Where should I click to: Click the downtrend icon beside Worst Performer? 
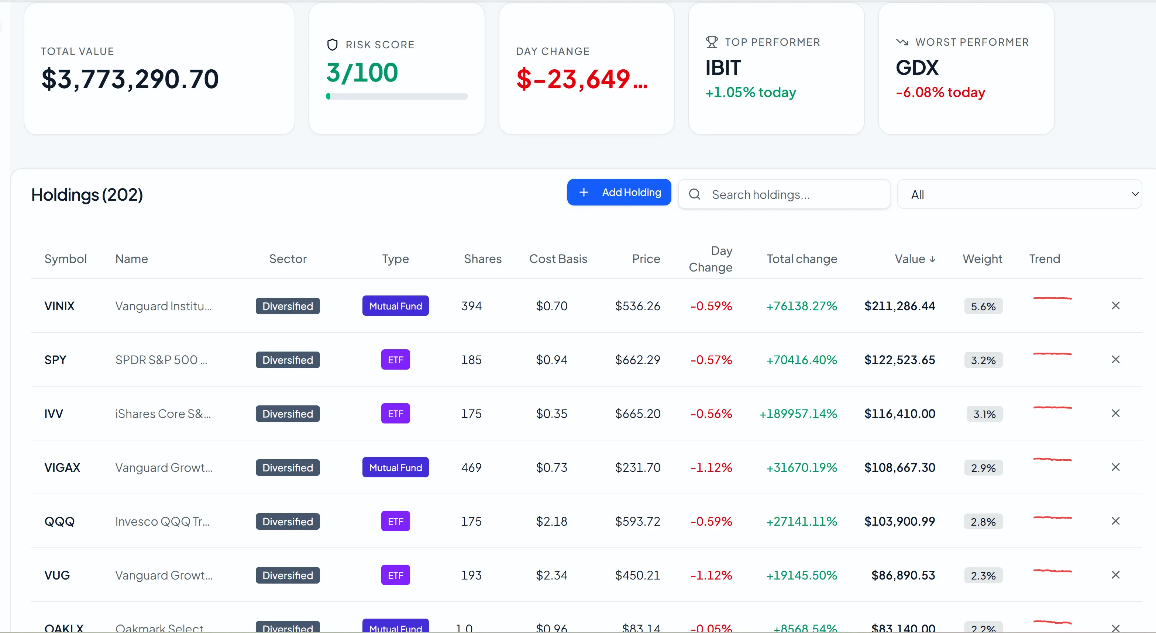[902, 42]
